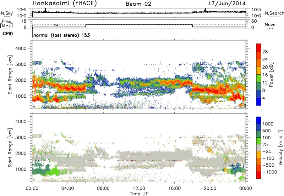Click the "100" velocity colorbar label
Screen dimensions: 284x196
point(267,138)
